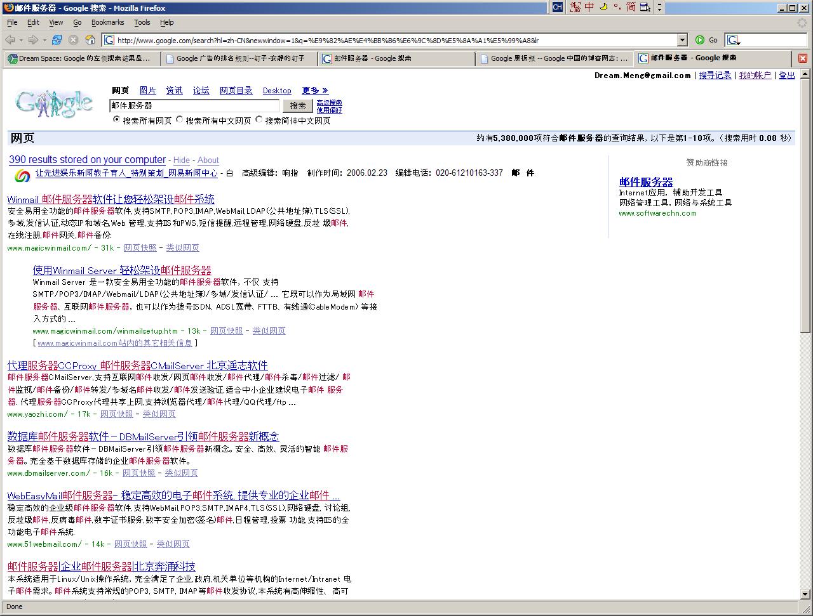Open the Help menu

[166, 22]
